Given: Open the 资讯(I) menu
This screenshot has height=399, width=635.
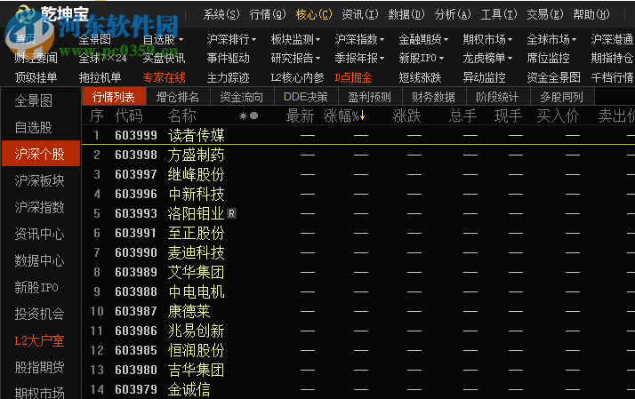Looking at the screenshot, I should (360, 14).
